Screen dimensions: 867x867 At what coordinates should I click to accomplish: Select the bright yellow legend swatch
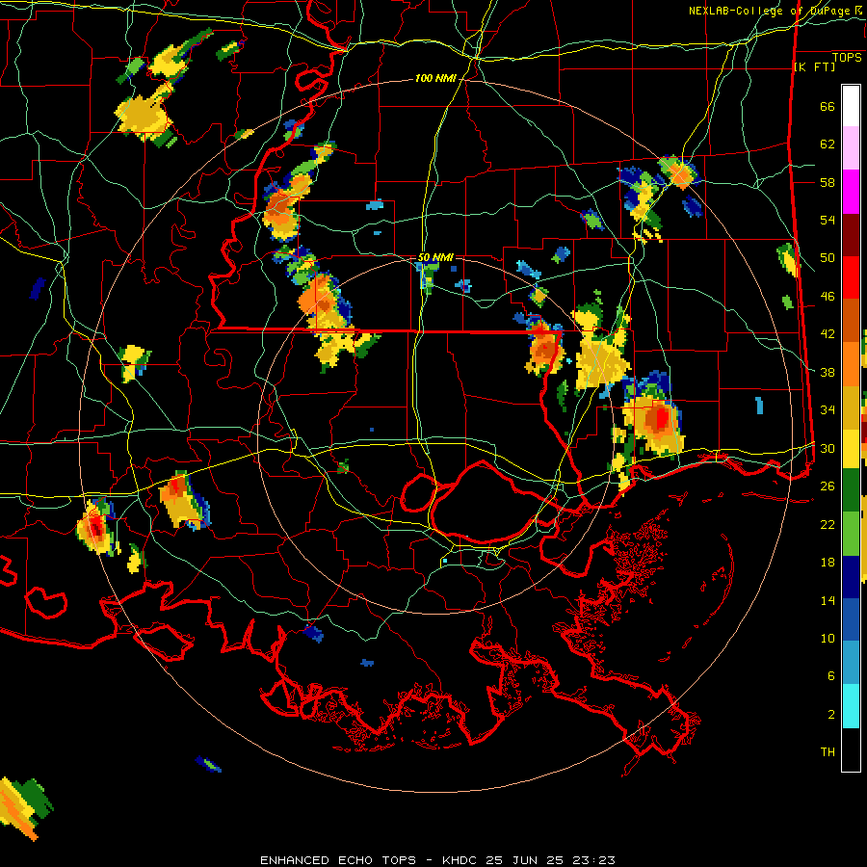tap(851, 449)
